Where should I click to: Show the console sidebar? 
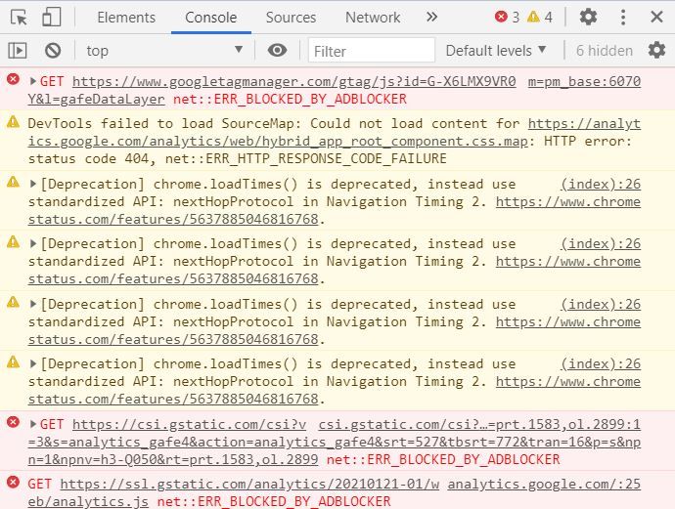click(18, 51)
